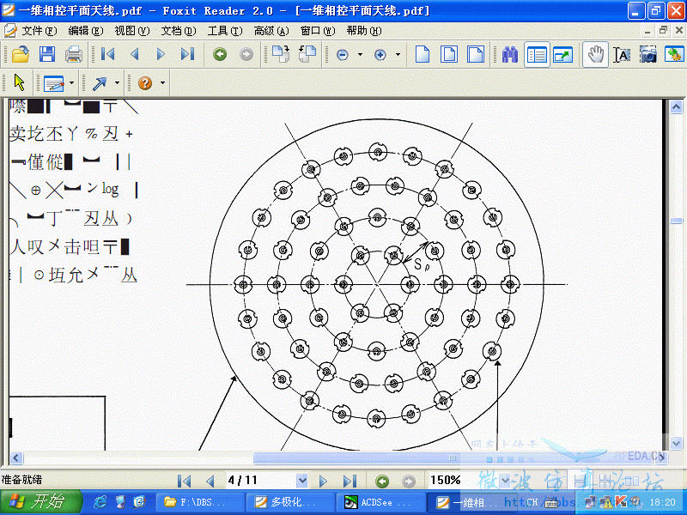Click vertical scrollbar down arrow
The image size is (687, 515).
click(x=676, y=444)
